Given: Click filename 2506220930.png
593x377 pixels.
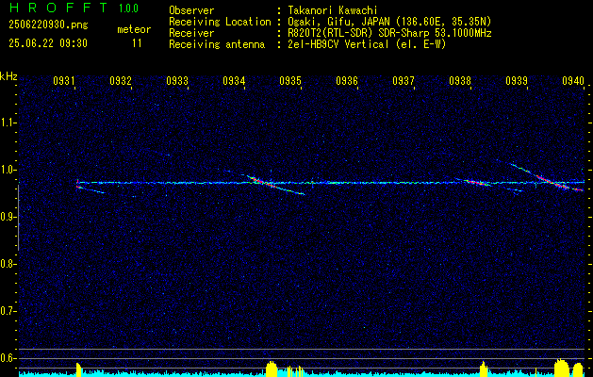Looking at the screenshot, I should coord(48,25).
